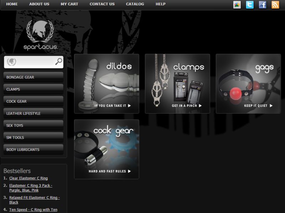Click the arrow next to 'Keep it quiet'
The width and height of the screenshot is (285, 213).
pyautogui.click(x=271, y=106)
